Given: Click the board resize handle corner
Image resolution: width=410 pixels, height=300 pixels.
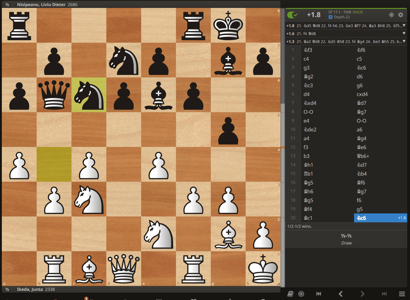Looking at the screenshot, I should tap(278, 284).
